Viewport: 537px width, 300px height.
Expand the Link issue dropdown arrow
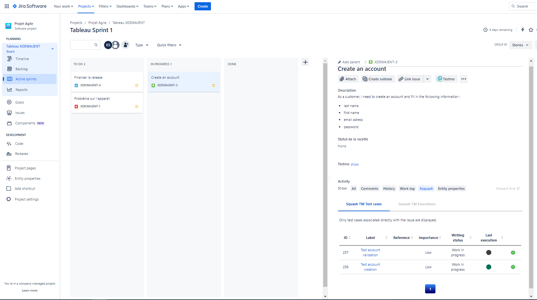pos(427,79)
